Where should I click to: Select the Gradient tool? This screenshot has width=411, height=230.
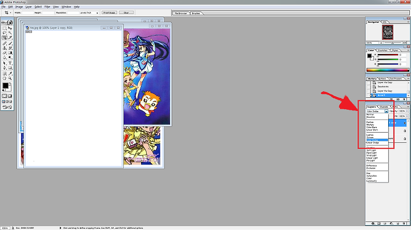click(10, 53)
